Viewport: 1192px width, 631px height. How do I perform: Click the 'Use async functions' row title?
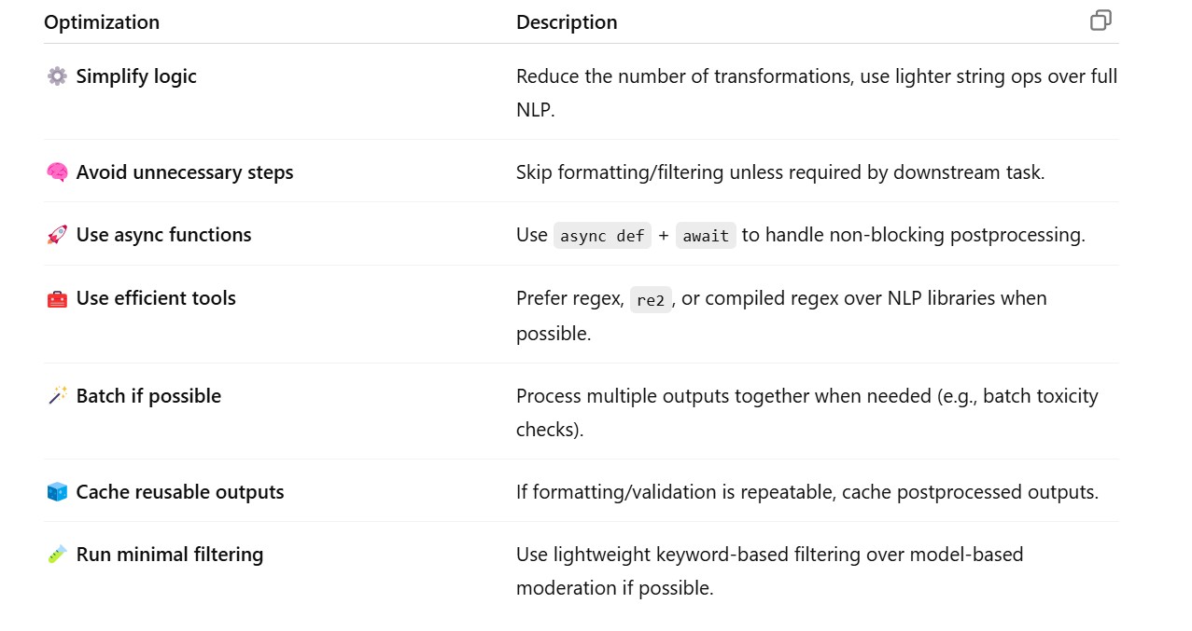163,235
